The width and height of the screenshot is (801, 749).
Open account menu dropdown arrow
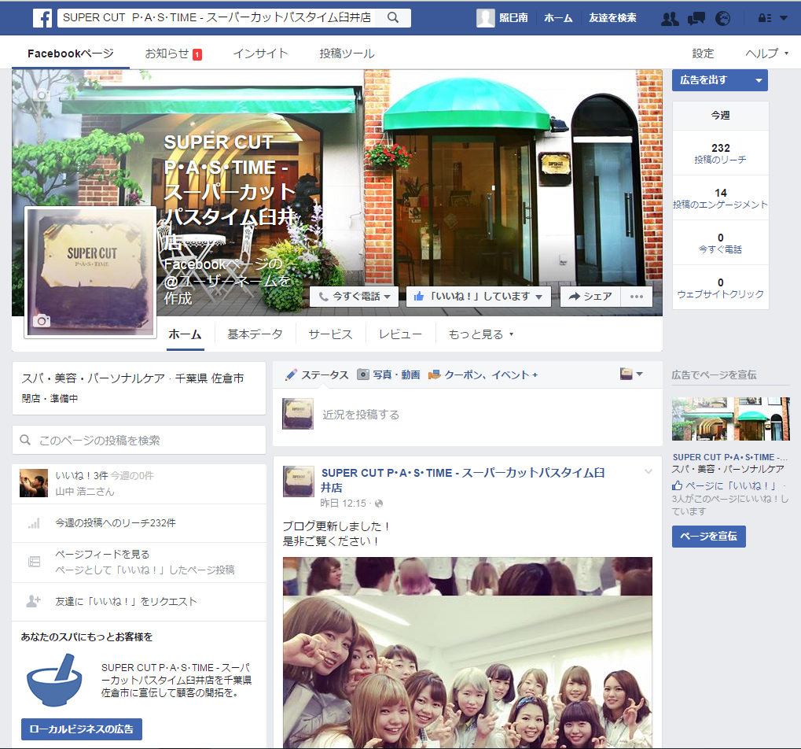point(784,18)
